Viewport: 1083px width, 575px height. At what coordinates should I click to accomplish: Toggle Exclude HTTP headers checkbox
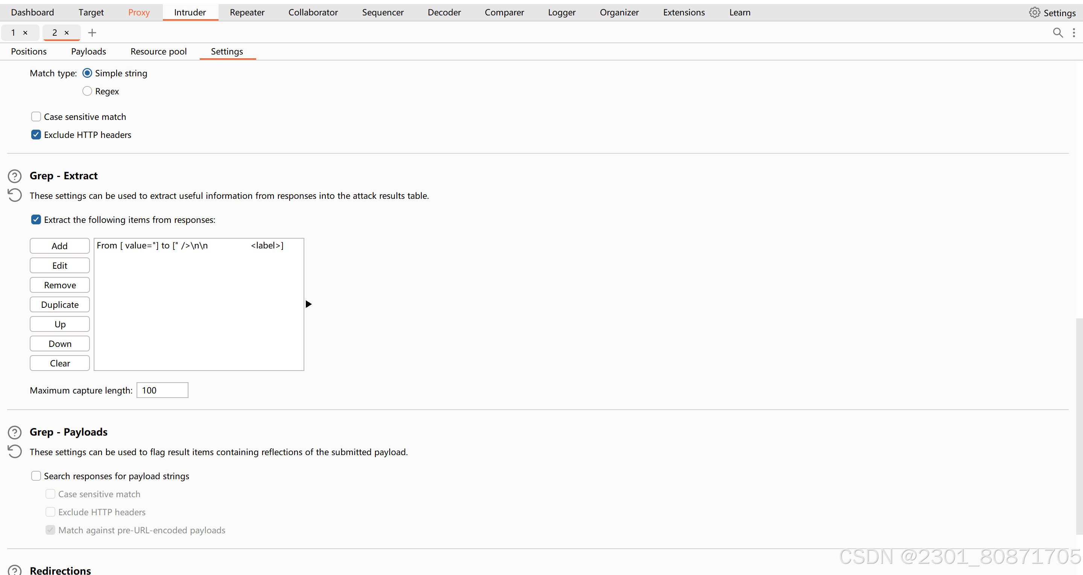pyautogui.click(x=36, y=135)
